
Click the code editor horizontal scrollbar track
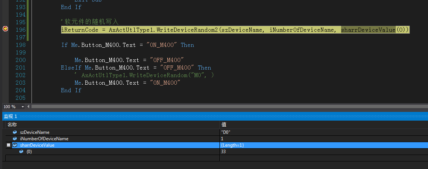click(228, 107)
